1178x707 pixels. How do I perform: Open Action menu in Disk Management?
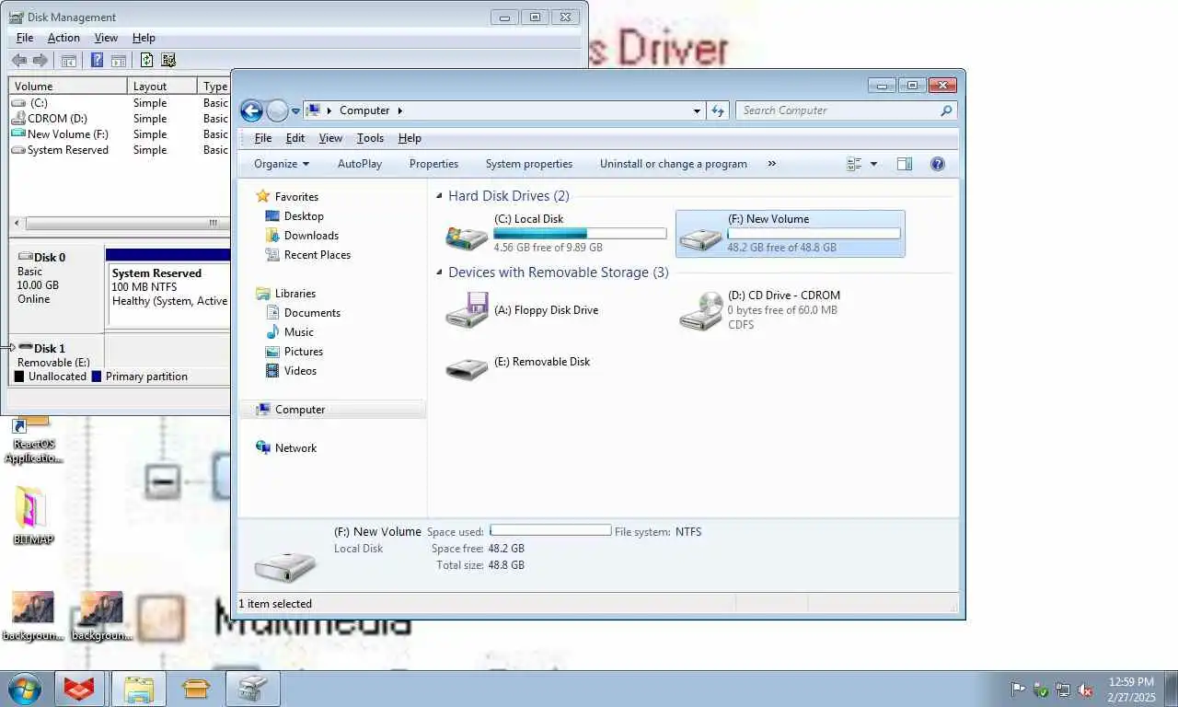coord(64,38)
